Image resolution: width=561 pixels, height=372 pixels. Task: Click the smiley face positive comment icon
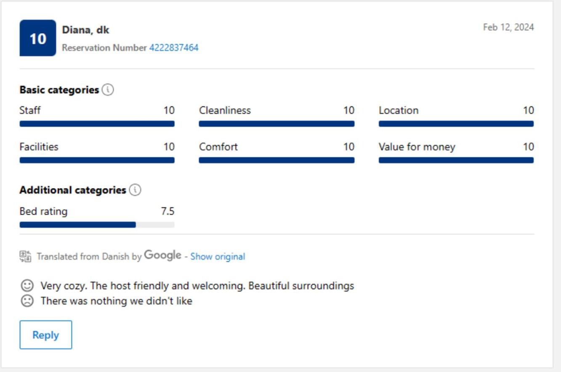coord(27,286)
